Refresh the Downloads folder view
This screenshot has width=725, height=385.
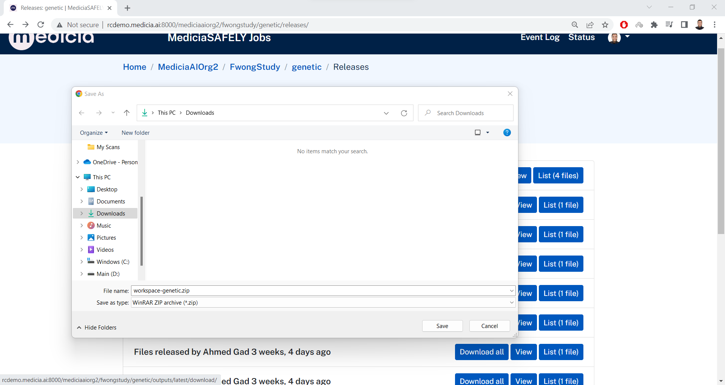tap(404, 113)
